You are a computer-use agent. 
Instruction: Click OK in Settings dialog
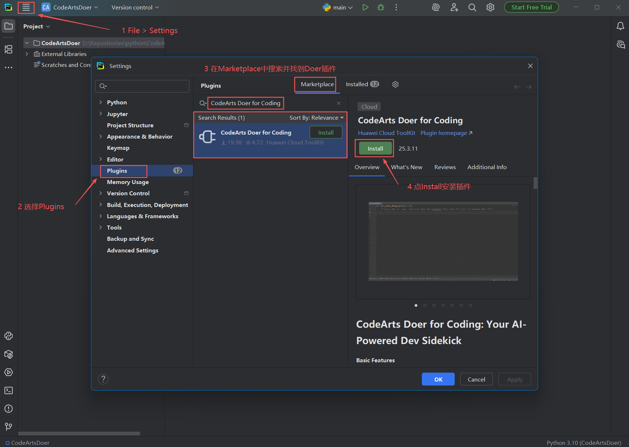[438, 379]
